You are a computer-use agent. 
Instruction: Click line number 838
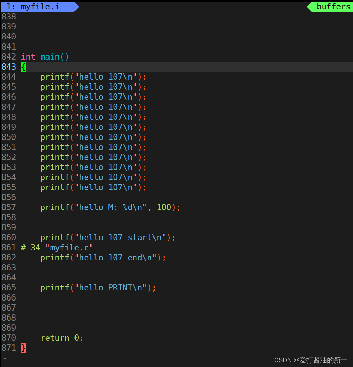[9, 17]
